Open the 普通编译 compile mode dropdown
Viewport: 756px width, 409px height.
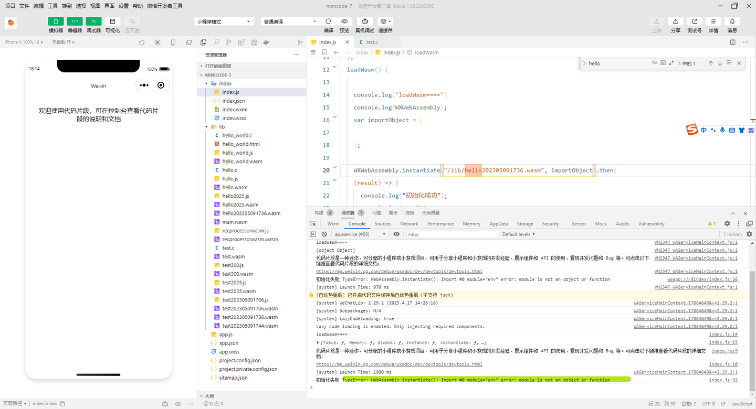[x=289, y=21]
